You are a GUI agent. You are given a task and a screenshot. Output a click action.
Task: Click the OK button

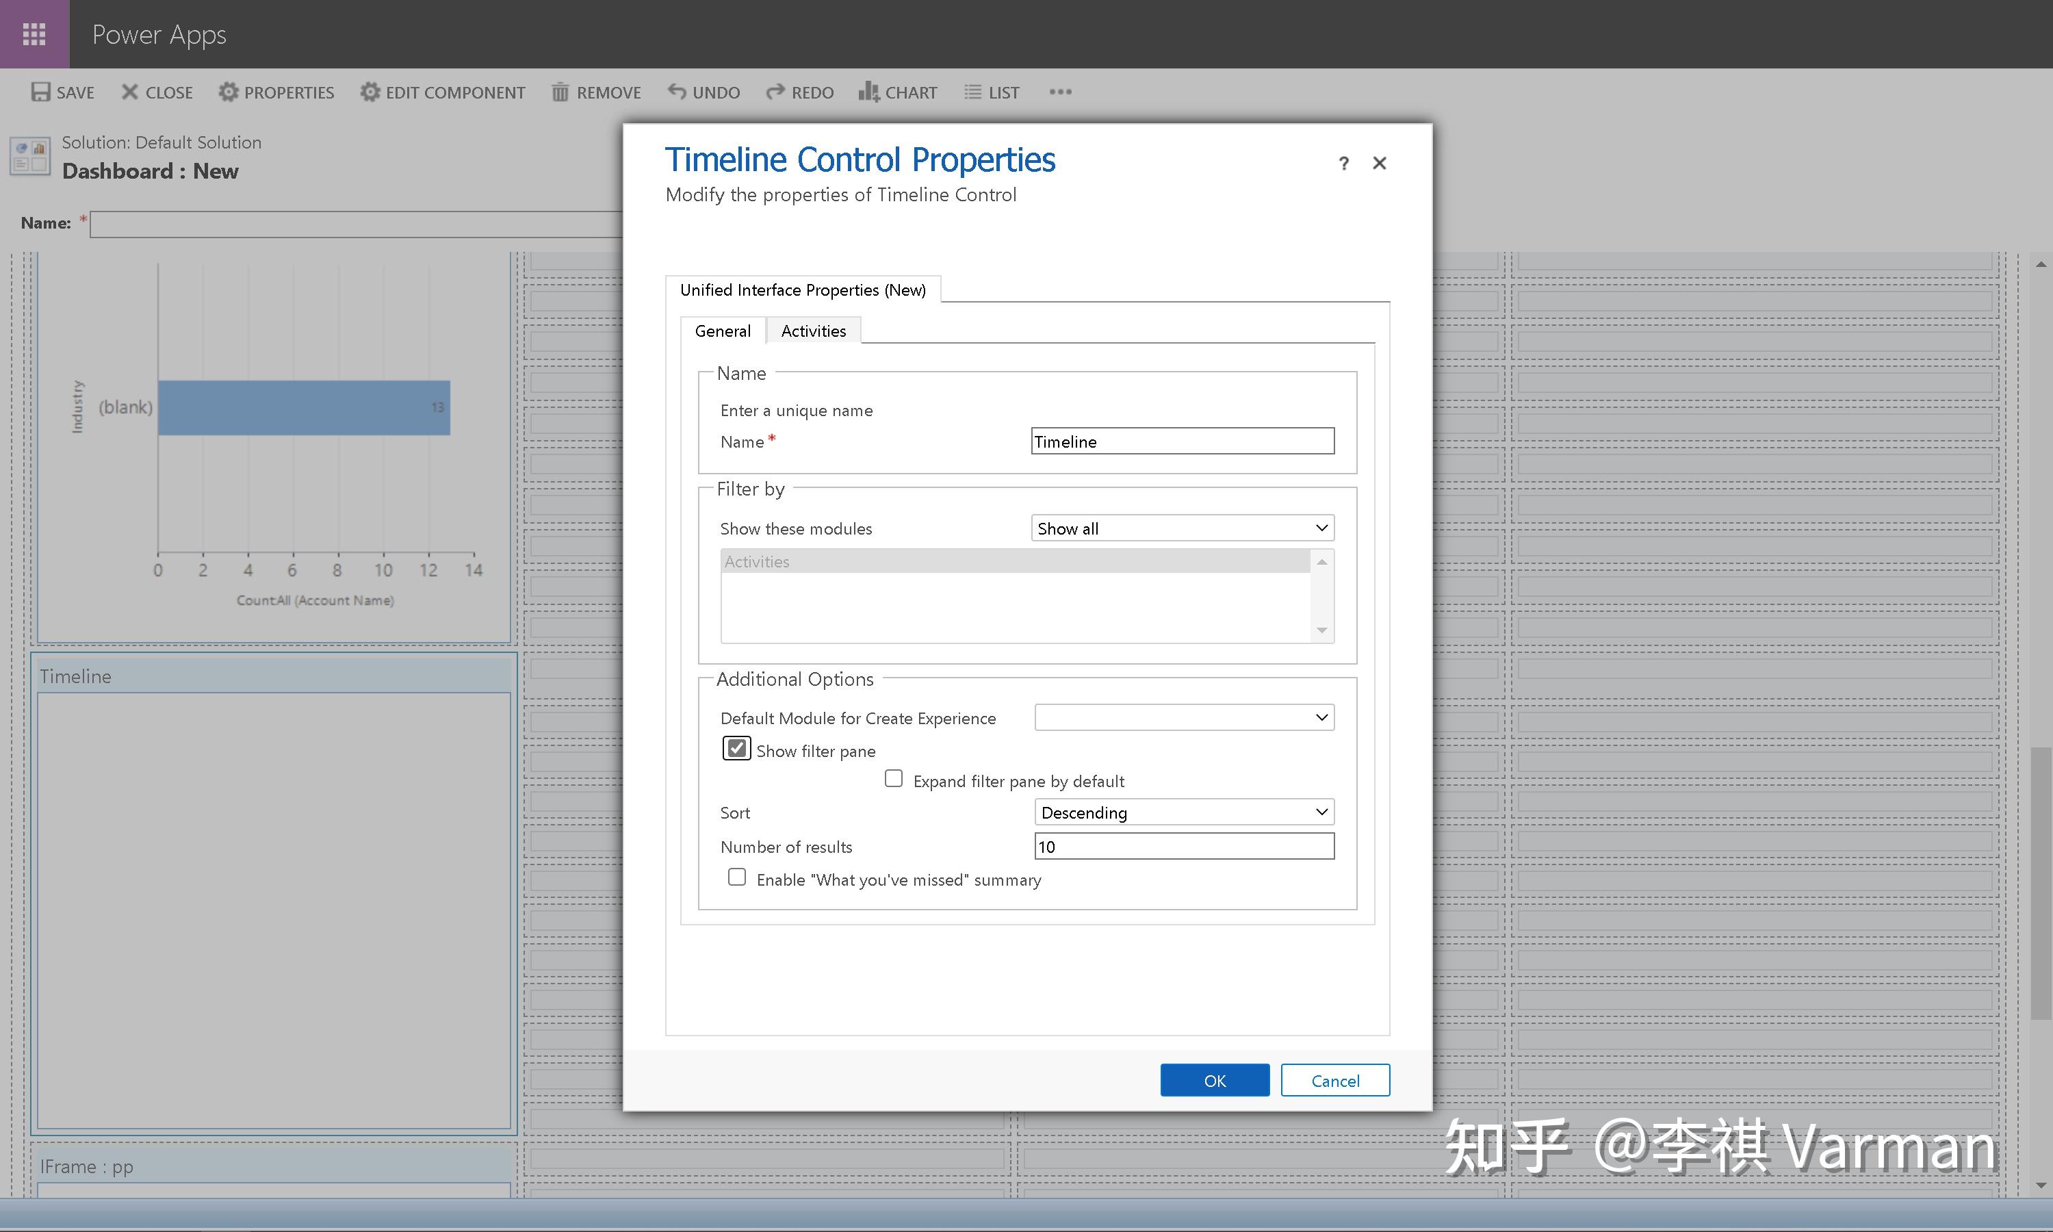pos(1214,1080)
